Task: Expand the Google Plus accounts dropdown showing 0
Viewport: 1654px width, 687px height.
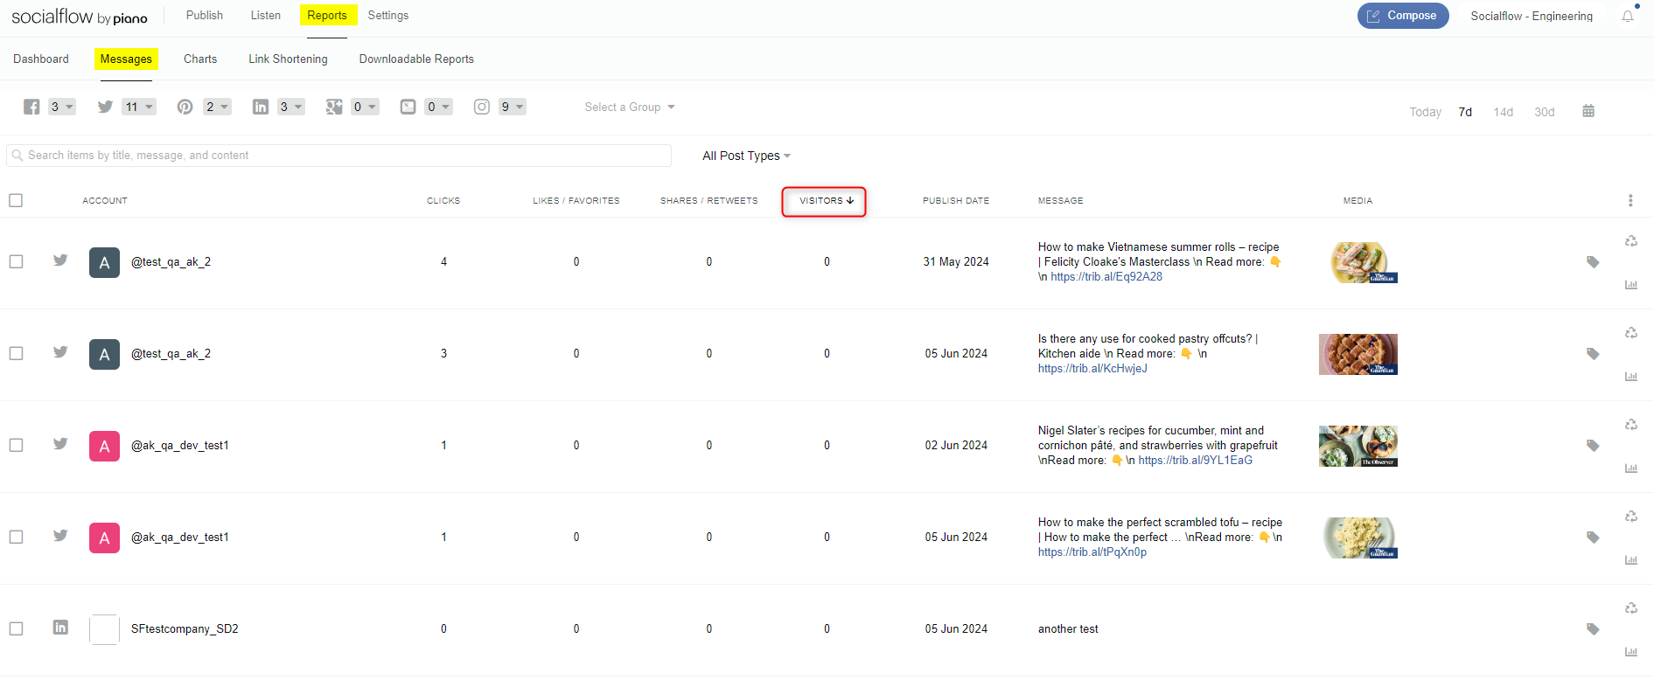Action: tap(365, 107)
